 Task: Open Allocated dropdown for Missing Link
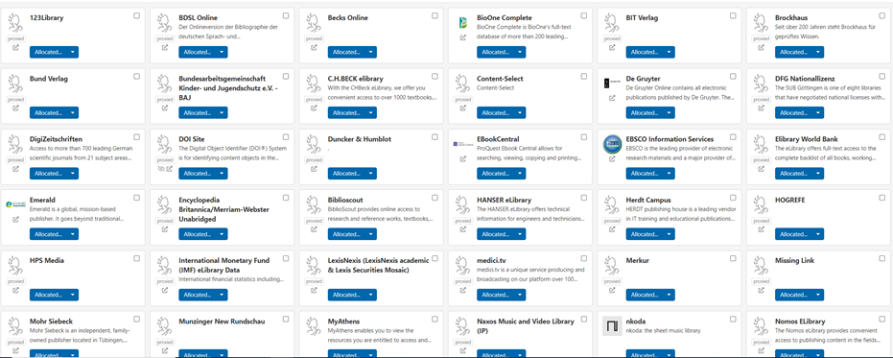click(x=818, y=295)
